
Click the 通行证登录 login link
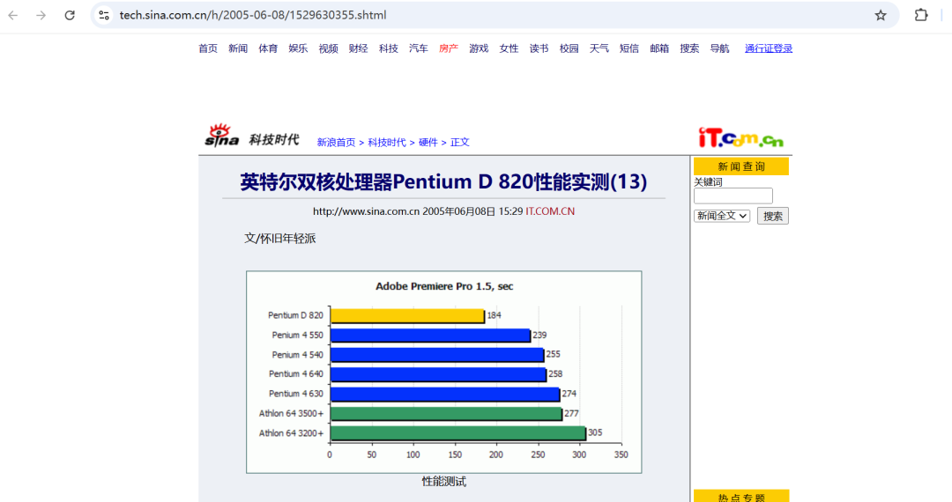tap(769, 48)
